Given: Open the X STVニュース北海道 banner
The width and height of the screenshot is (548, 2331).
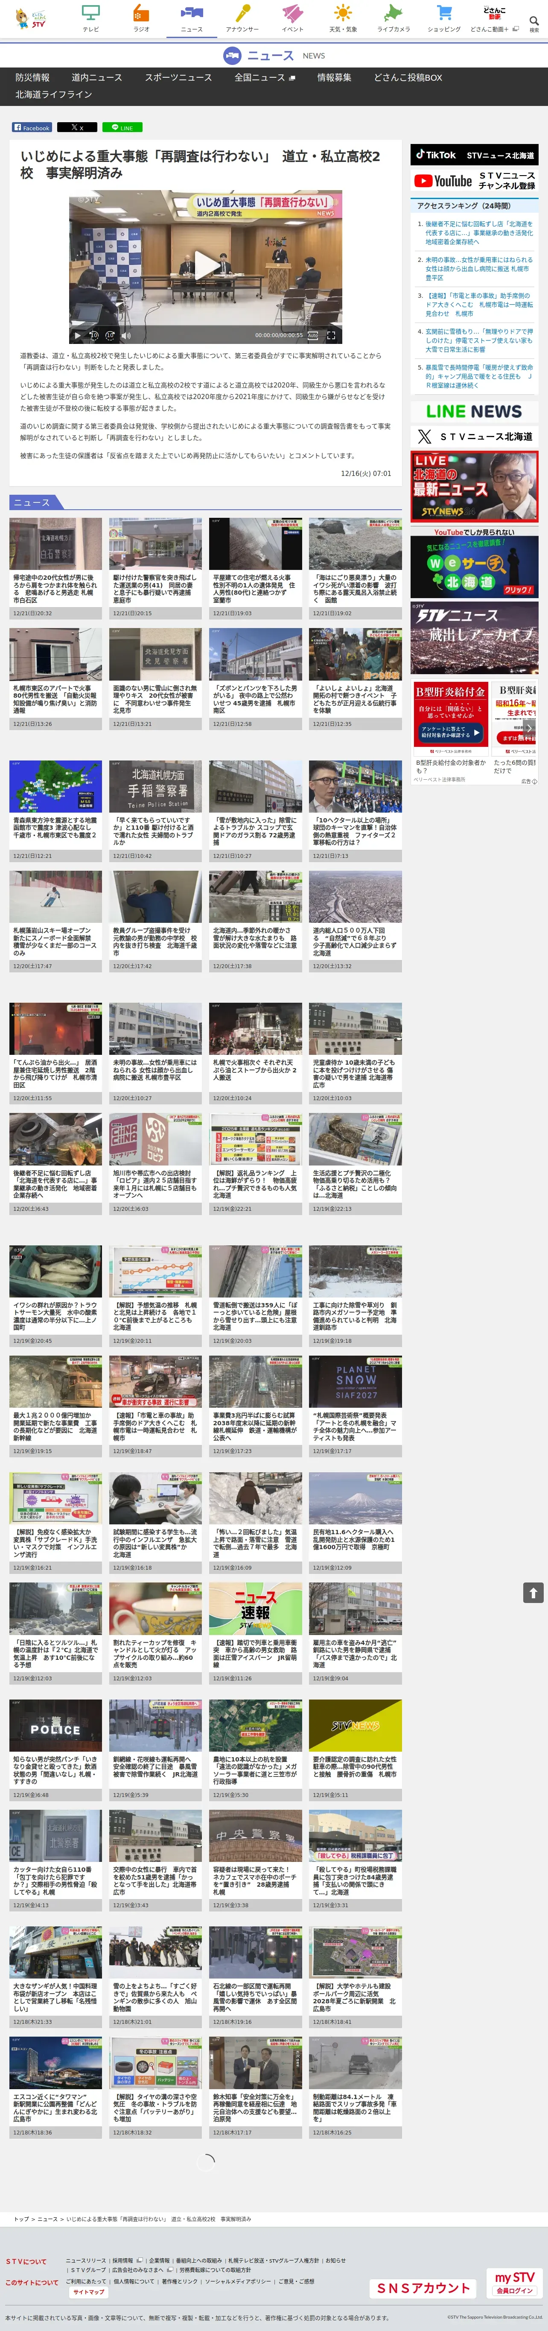Looking at the screenshot, I should click(475, 436).
